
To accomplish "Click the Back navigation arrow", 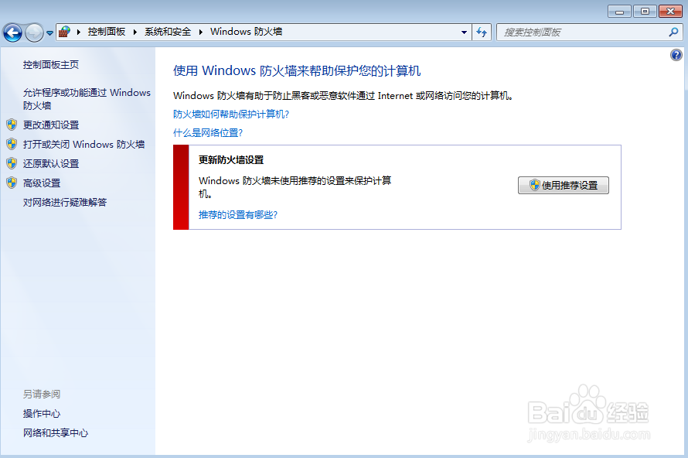I will [x=12, y=32].
